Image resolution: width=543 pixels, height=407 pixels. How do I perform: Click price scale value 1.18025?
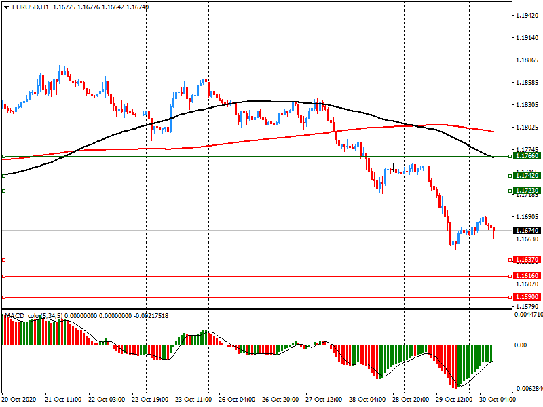click(x=527, y=128)
